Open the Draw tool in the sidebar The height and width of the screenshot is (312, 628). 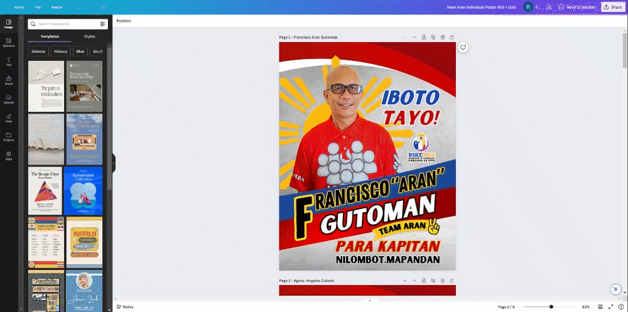click(9, 118)
